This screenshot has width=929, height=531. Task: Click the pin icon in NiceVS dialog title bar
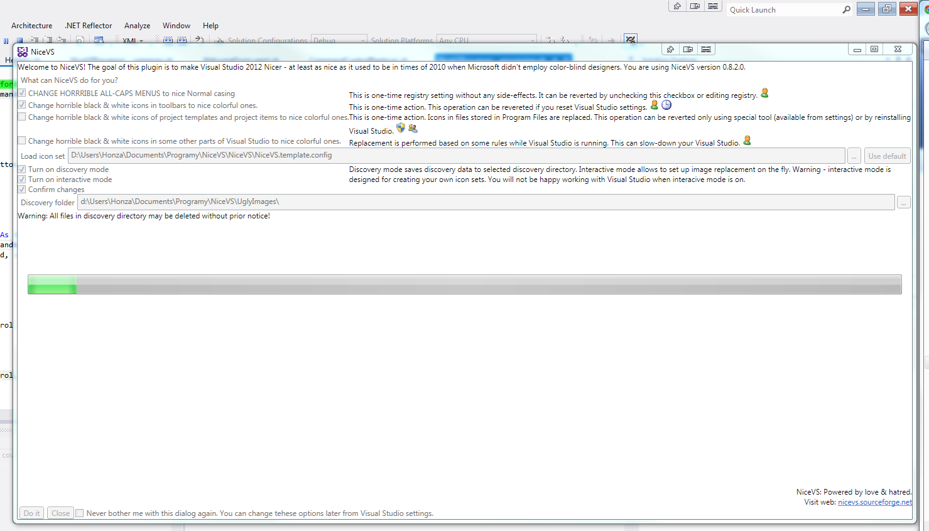tap(670, 50)
